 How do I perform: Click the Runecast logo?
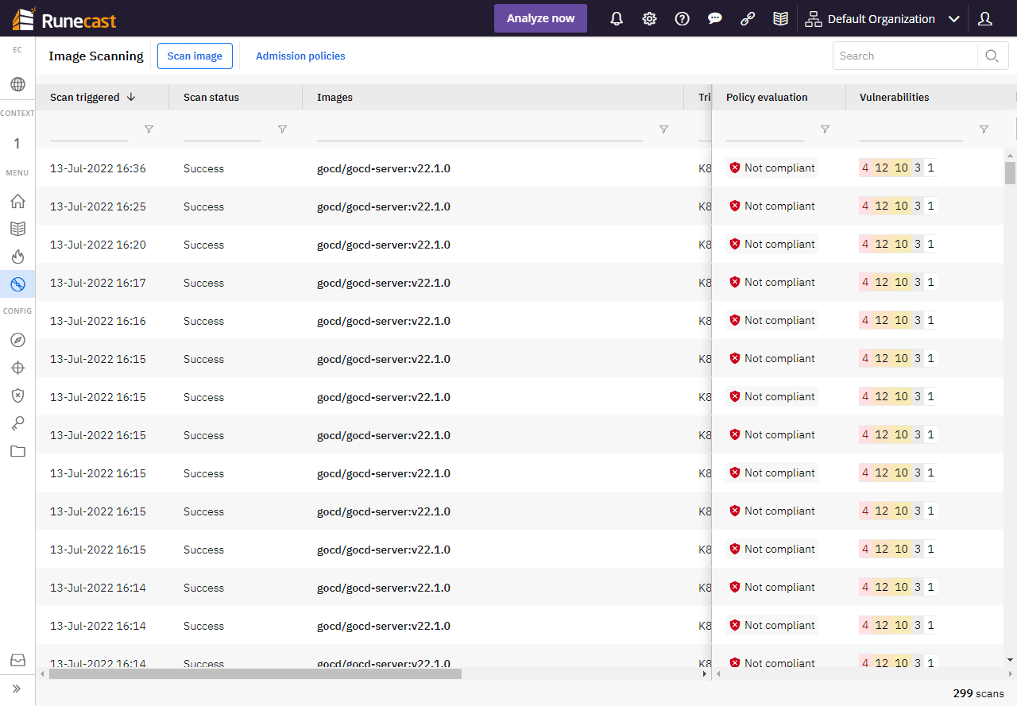point(65,19)
